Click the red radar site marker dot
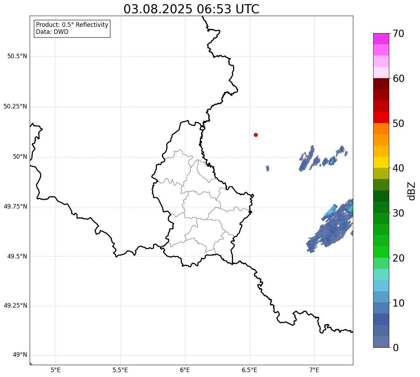 (x=256, y=135)
